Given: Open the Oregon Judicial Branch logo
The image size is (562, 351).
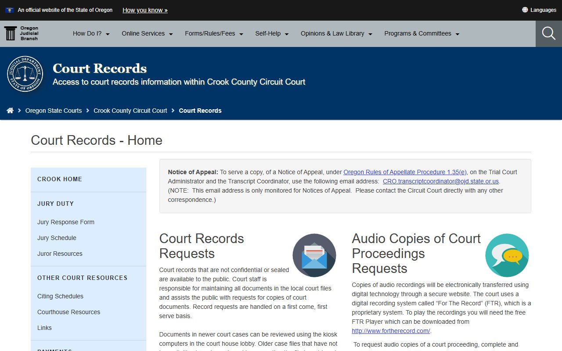Looking at the screenshot, I should pos(22,33).
